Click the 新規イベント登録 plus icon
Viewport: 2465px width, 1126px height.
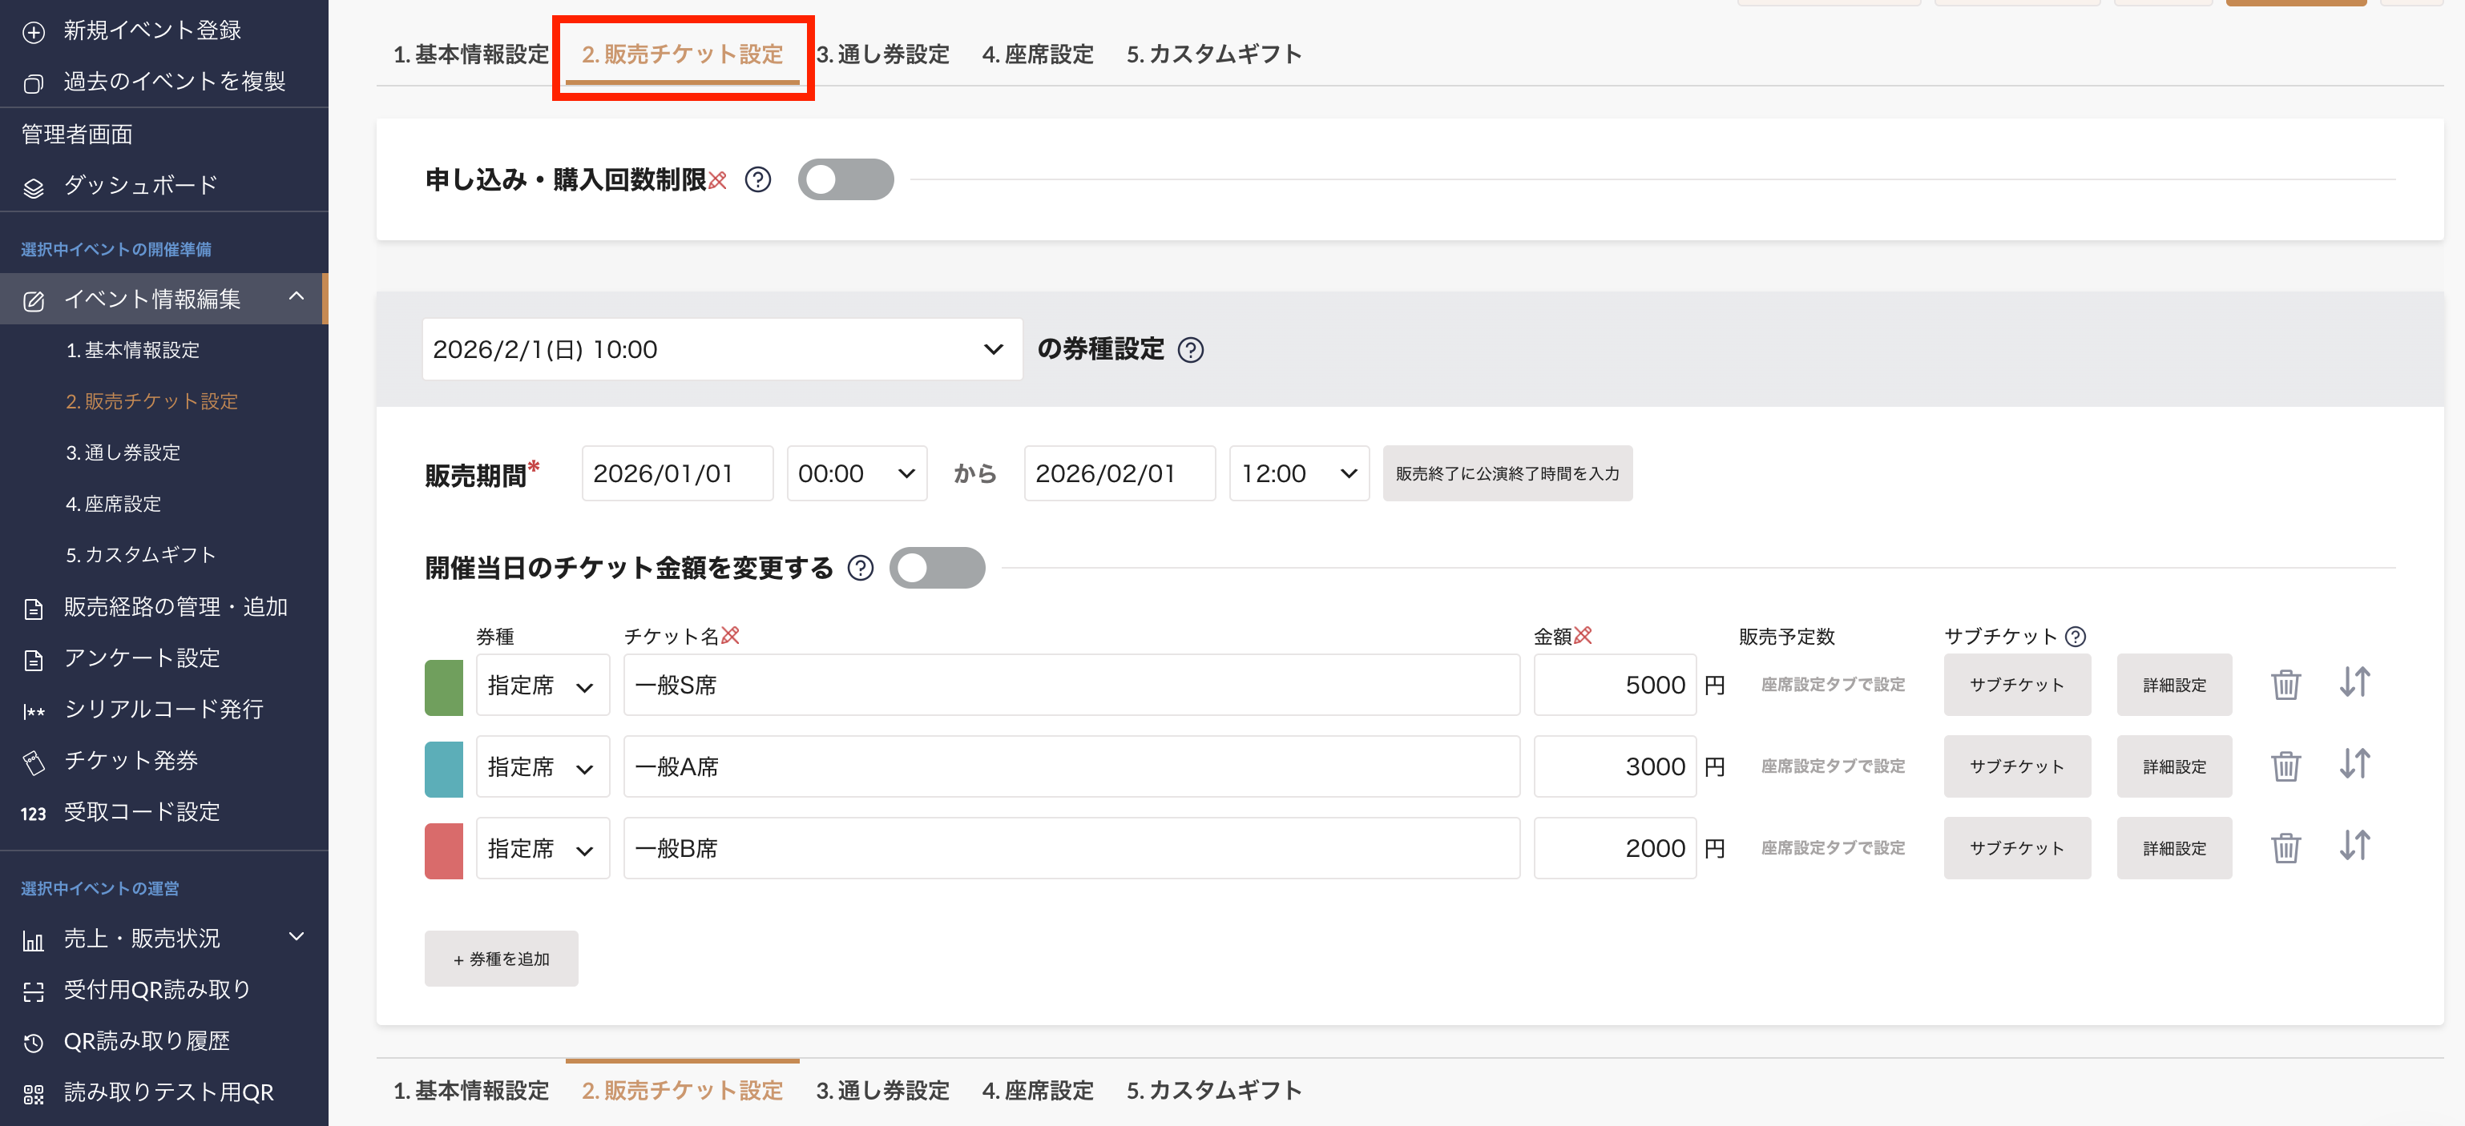(34, 30)
